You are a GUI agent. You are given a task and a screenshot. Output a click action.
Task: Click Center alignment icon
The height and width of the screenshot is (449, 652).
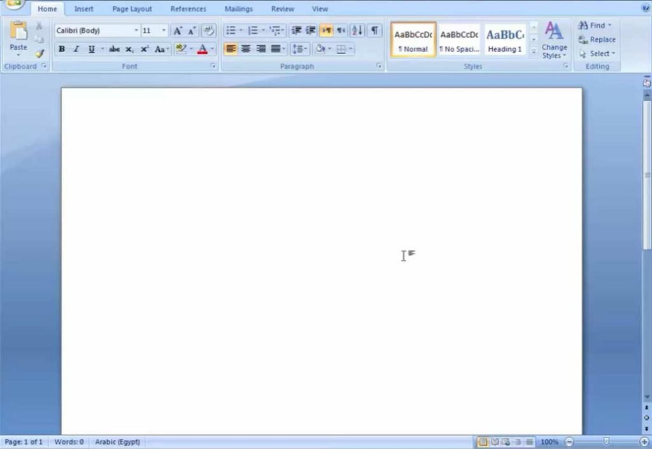[246, 49]
